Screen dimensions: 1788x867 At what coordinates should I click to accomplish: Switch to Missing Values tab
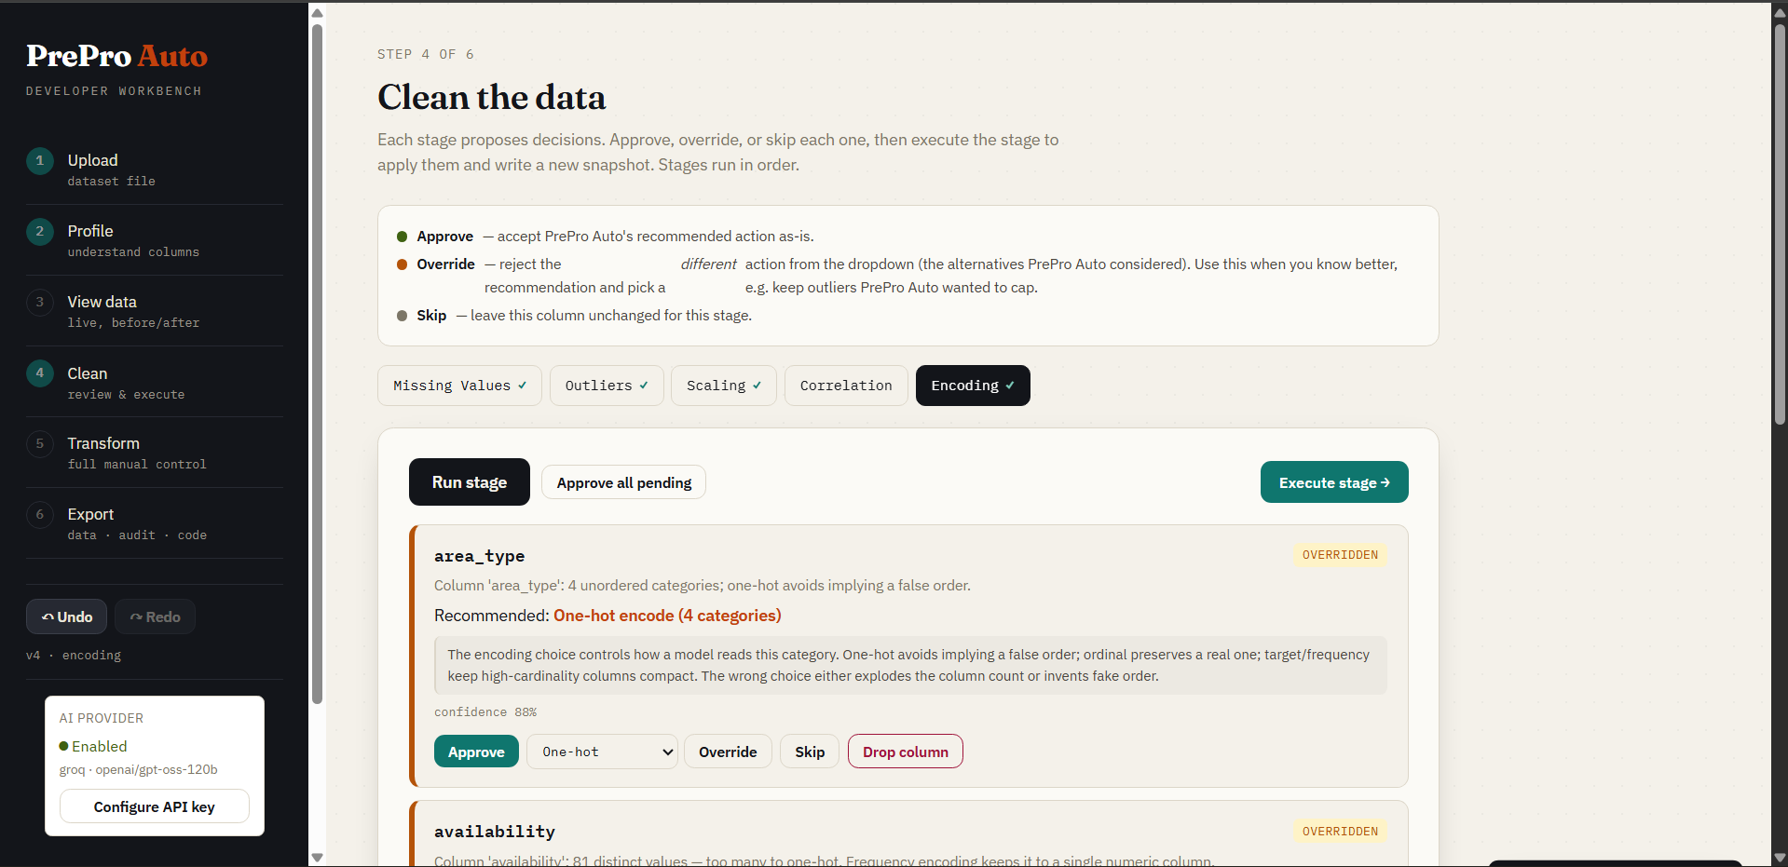pos(459,386)
